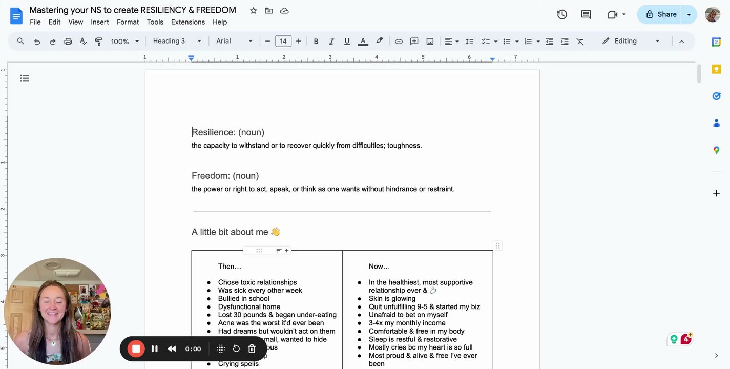This screenshot has width=730, height=369.
Task: Move document to a folder icon
Action: 269,10
